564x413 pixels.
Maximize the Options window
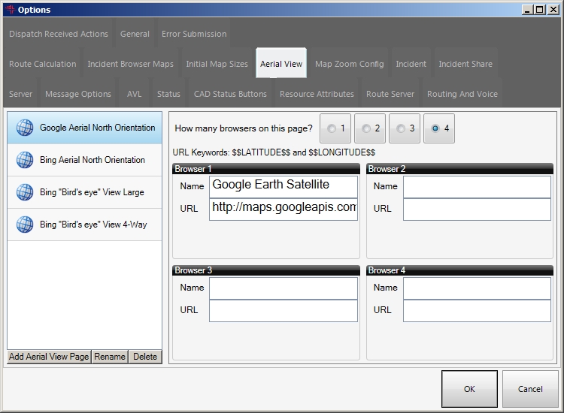point(540,10)
